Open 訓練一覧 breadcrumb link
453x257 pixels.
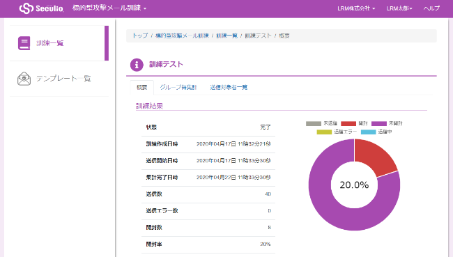[x=227, y=36]
